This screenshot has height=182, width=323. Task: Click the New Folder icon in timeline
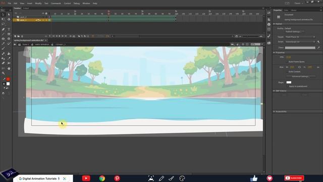[19, 36]
